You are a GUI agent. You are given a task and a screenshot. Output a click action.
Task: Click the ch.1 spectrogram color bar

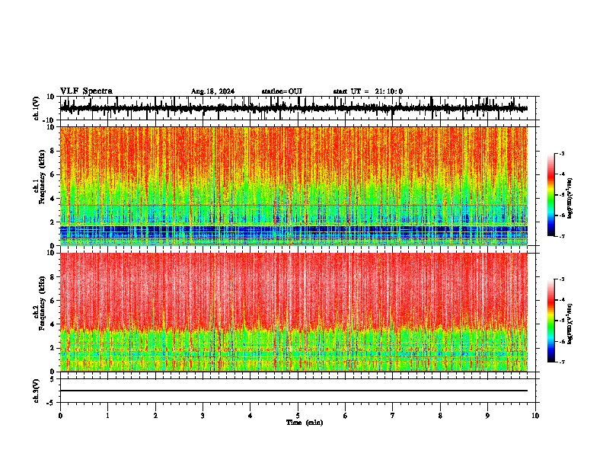click(x=551, y=195)
